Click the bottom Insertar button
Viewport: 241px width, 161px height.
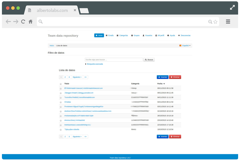coord(163,137)
